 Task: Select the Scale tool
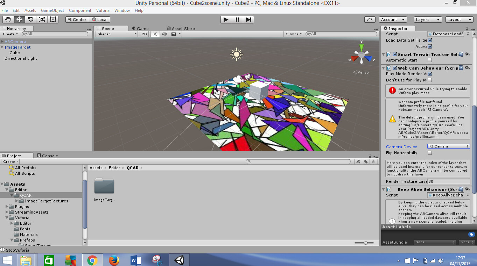pos(42,20)
